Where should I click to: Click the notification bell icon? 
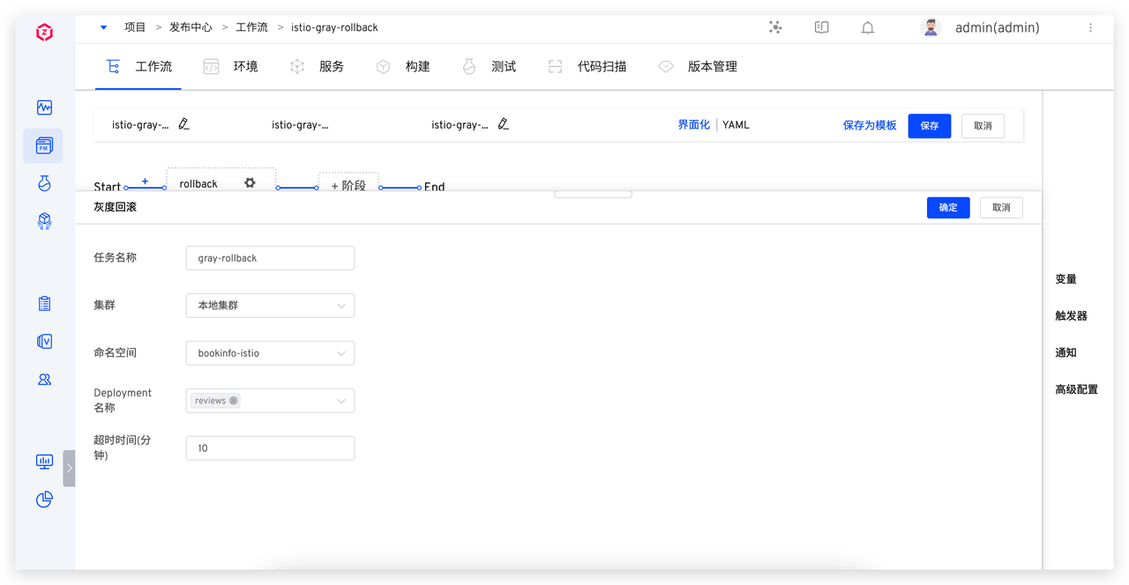pos(868,28)
